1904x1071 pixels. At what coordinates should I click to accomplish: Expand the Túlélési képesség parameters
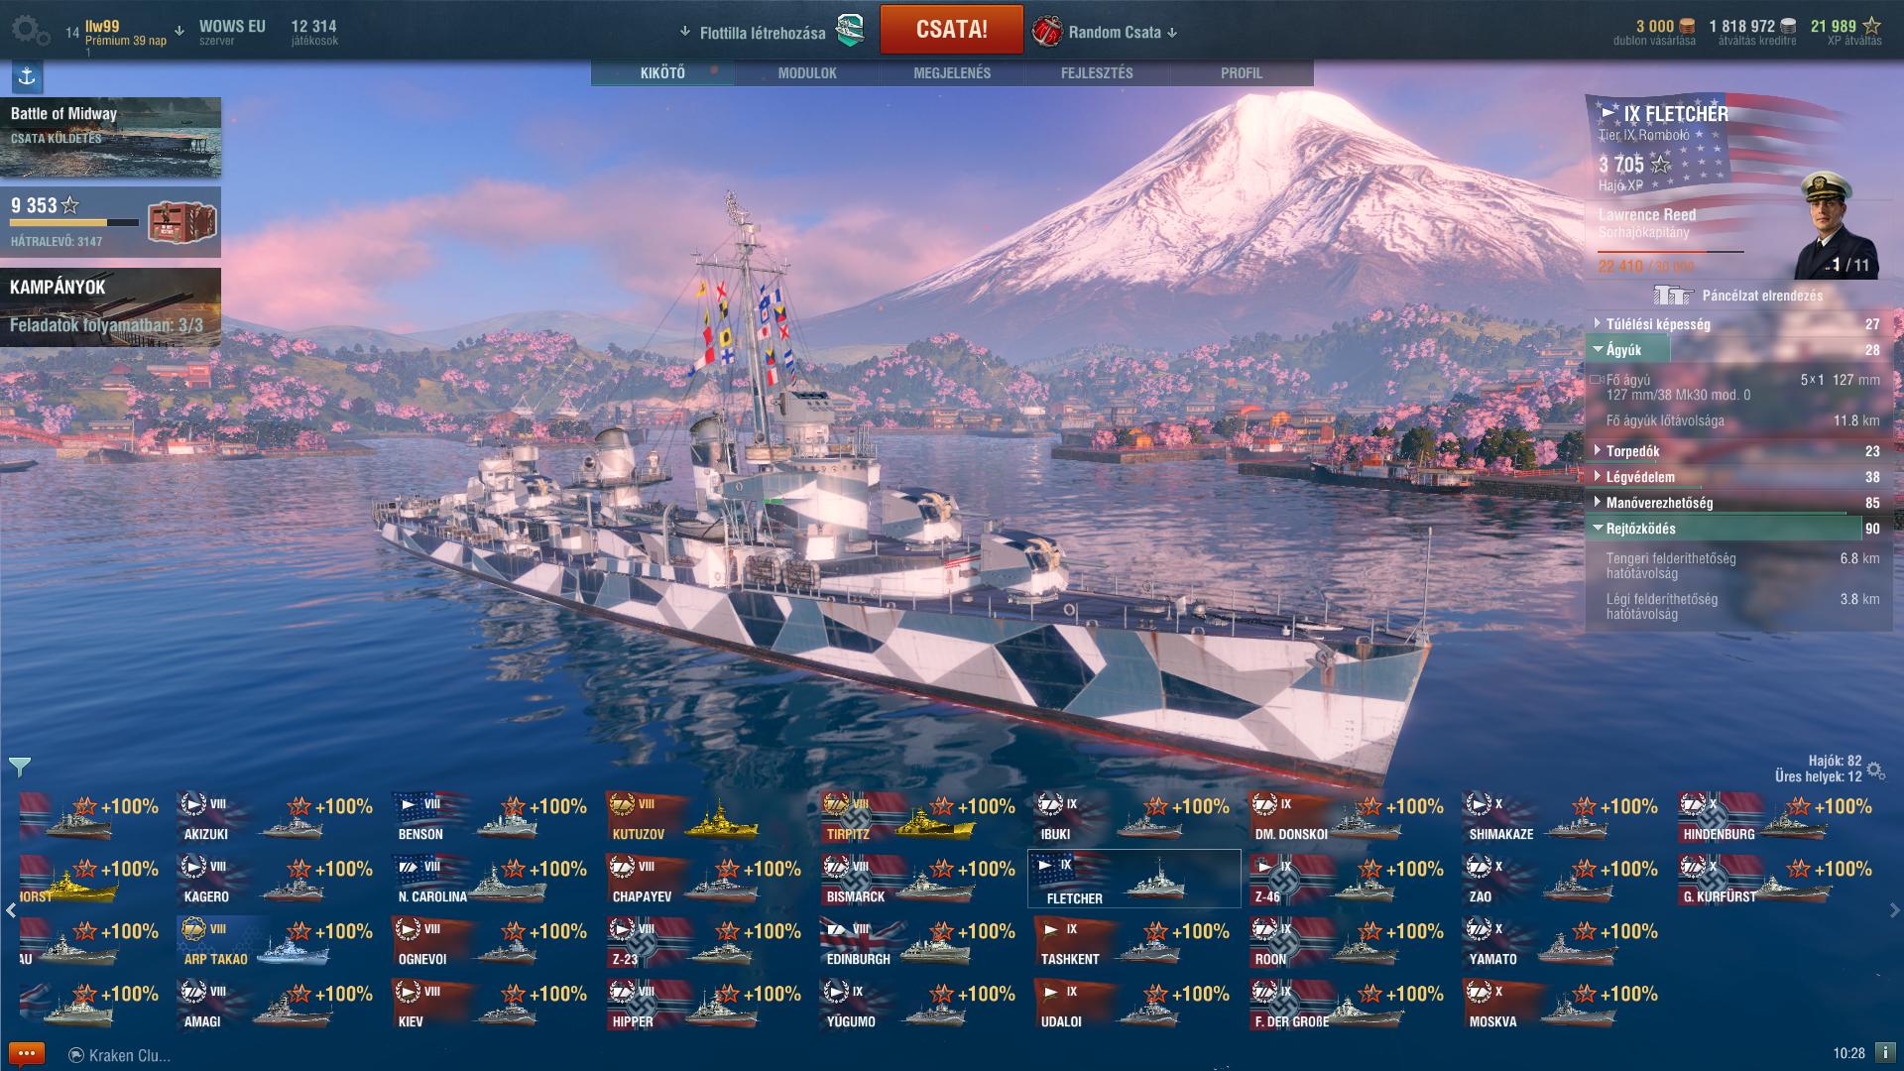(1736, 324)
